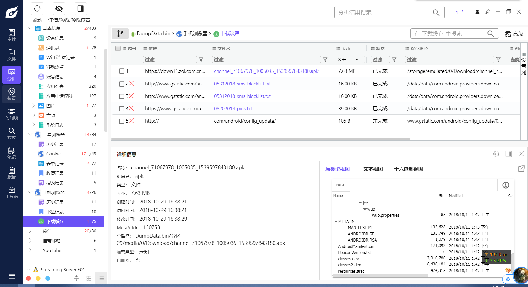The width and height of the screenshot is (528, 287).
Task: Click the filter funnel for 保存路径 column
Action: tap(498, 60)
